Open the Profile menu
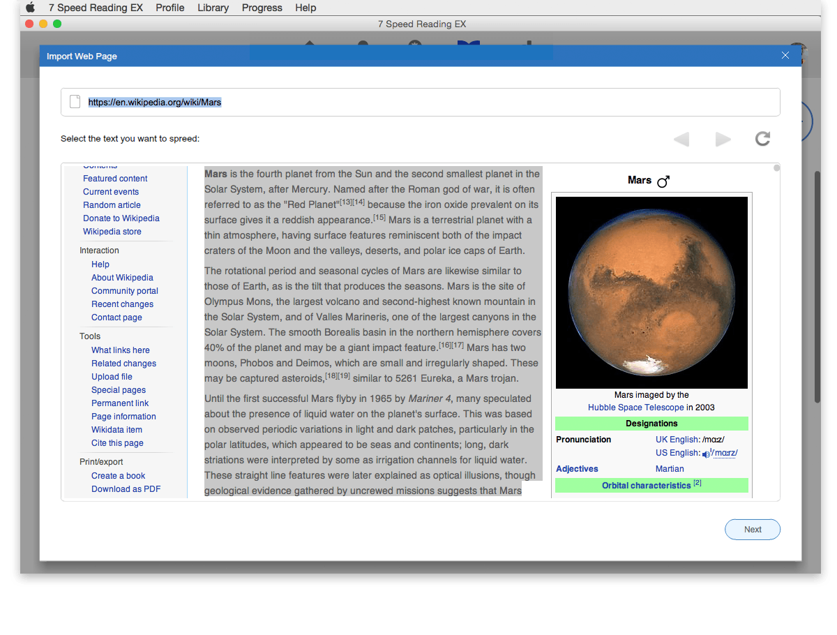 170,8
